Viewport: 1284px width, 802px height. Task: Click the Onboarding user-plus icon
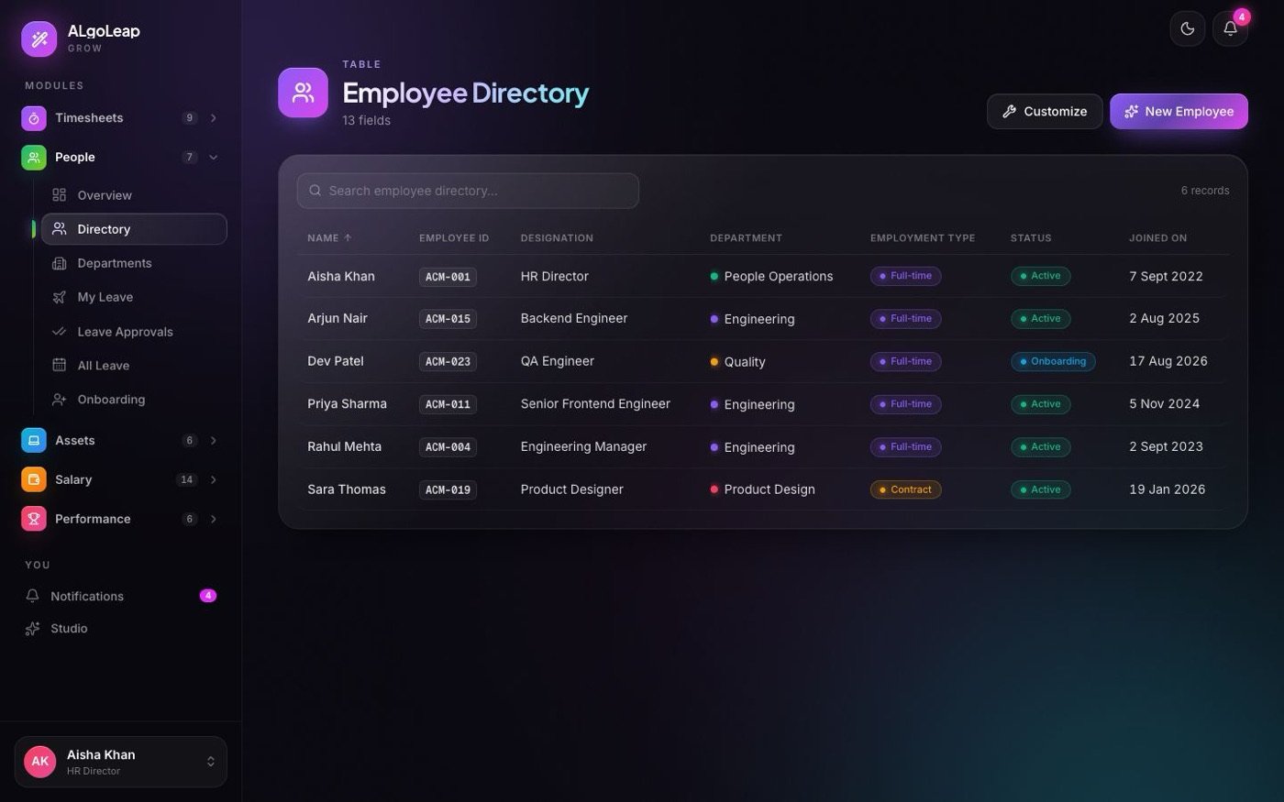click(x=60, y=400)
